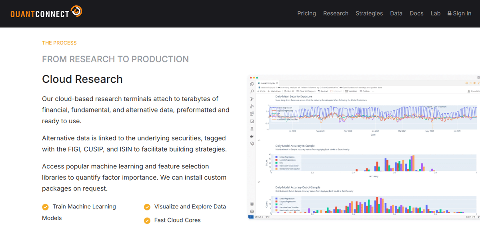Select the Foundation kernel picker

point(473,91)
